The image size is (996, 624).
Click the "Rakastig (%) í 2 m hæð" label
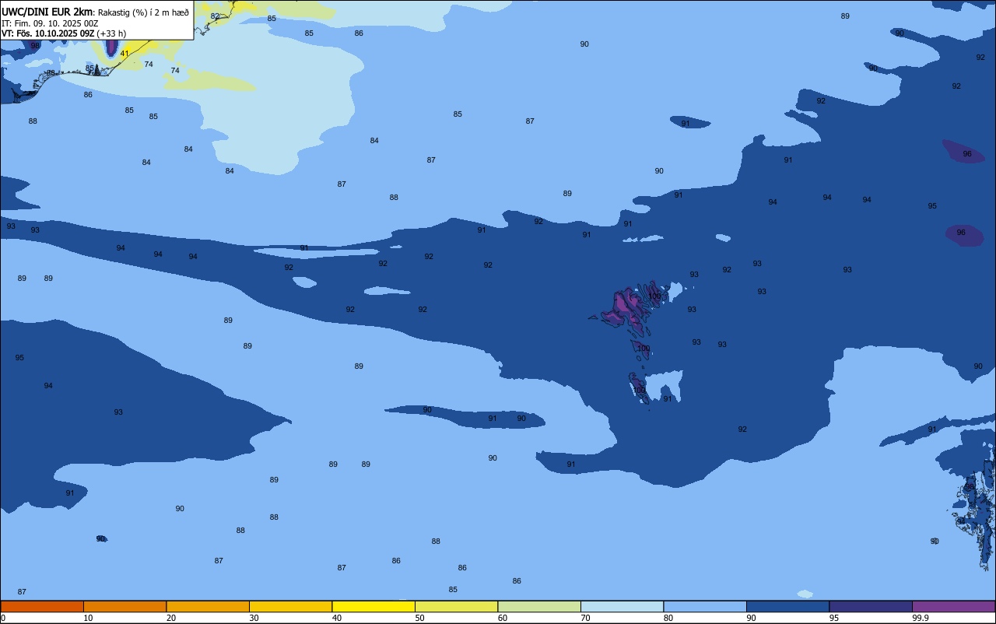pos(143,12)
